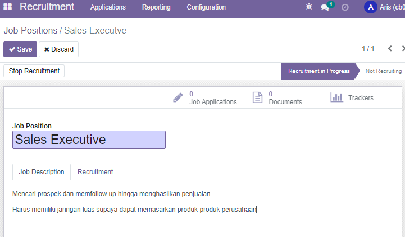Click the debug bug icon
405x237 pixels.
pyautogui.click(x=309, y=7)
